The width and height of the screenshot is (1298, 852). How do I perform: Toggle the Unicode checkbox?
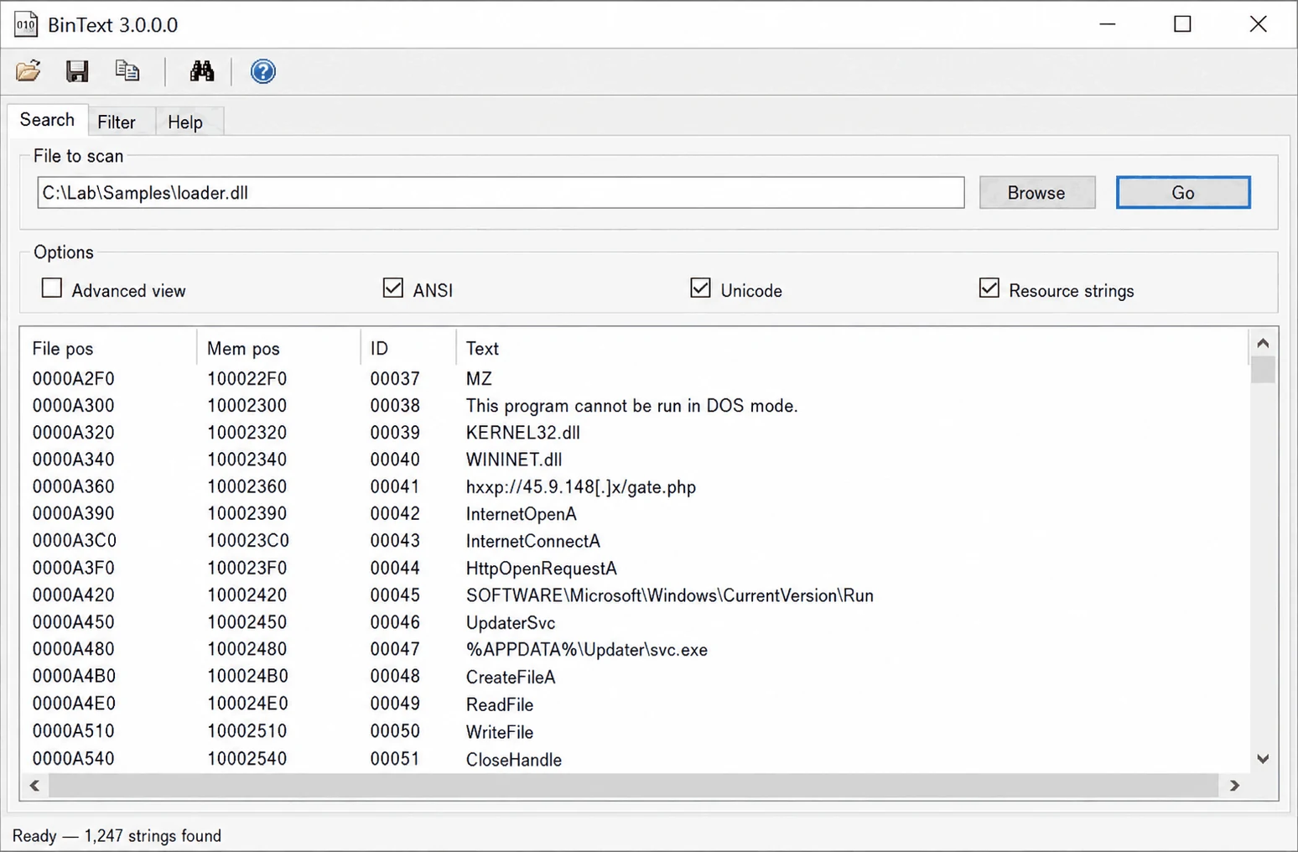coord(700,288)
